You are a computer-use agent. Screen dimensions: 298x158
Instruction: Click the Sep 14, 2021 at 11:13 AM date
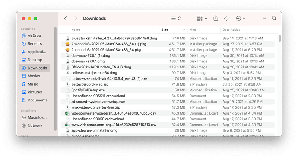click(x=243, y=38)
